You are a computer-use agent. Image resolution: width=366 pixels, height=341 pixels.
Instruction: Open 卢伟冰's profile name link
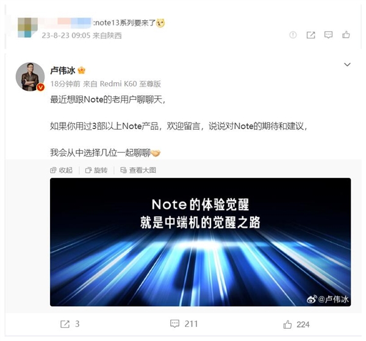63,71
